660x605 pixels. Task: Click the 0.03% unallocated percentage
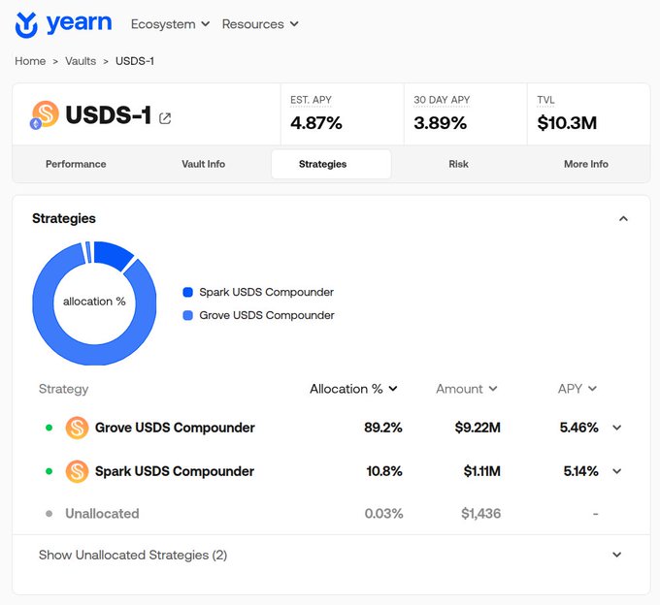pos(384,513)
